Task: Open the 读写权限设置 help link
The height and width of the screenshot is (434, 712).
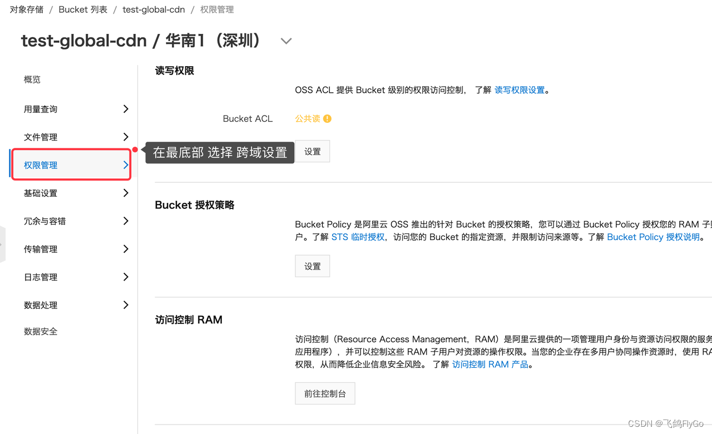Action: (519, 89)
